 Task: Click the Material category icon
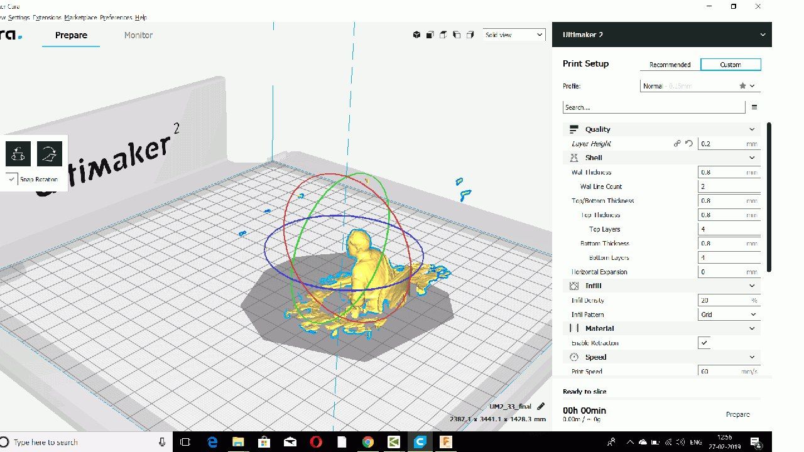click(x=573, y=328)
